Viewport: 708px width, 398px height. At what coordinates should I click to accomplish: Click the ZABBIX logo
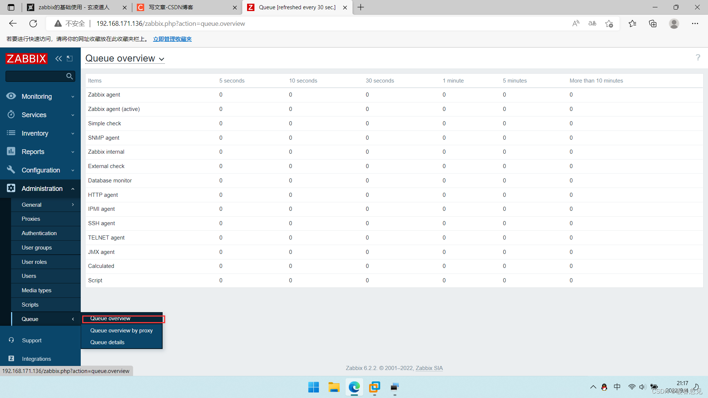point(27,59)
